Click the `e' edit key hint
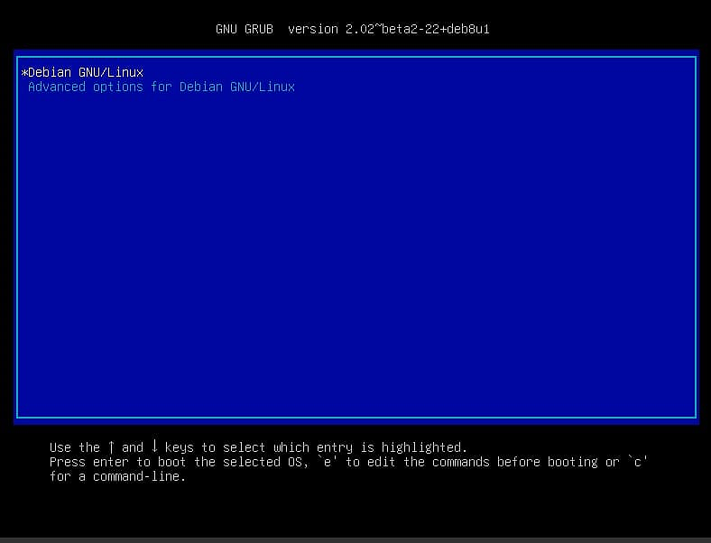Image resolution: width=711 pixels, height=543 pixels. 327,462
